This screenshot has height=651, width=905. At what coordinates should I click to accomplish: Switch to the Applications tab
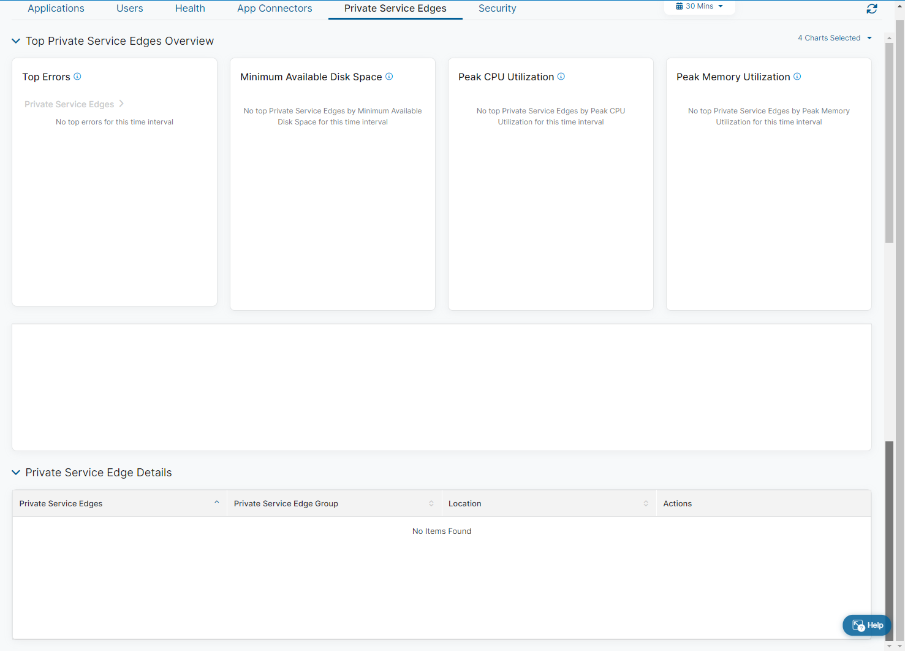[56, 9]
